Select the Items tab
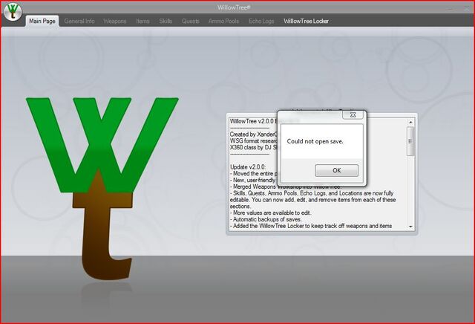 (142, 21)
